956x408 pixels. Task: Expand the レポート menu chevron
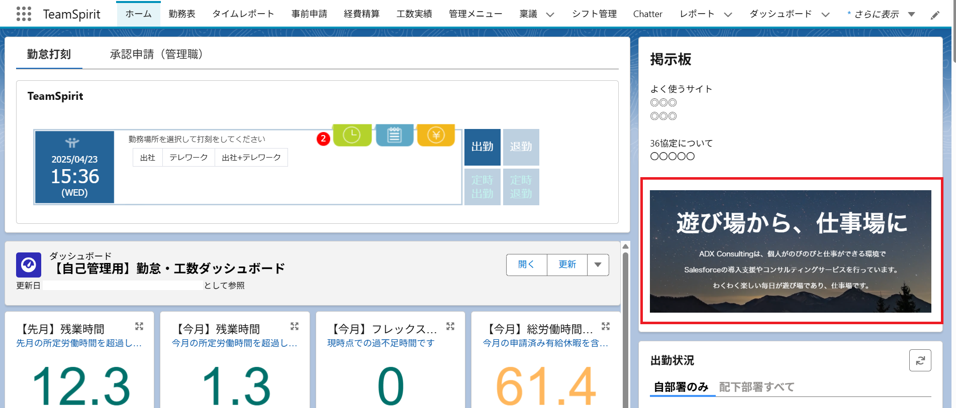tap(728, 15)
